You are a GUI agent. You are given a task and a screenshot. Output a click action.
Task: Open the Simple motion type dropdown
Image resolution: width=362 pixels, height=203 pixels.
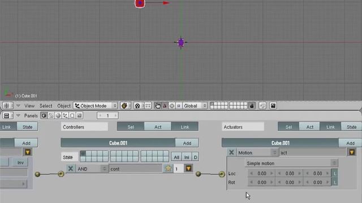[291, 163]
